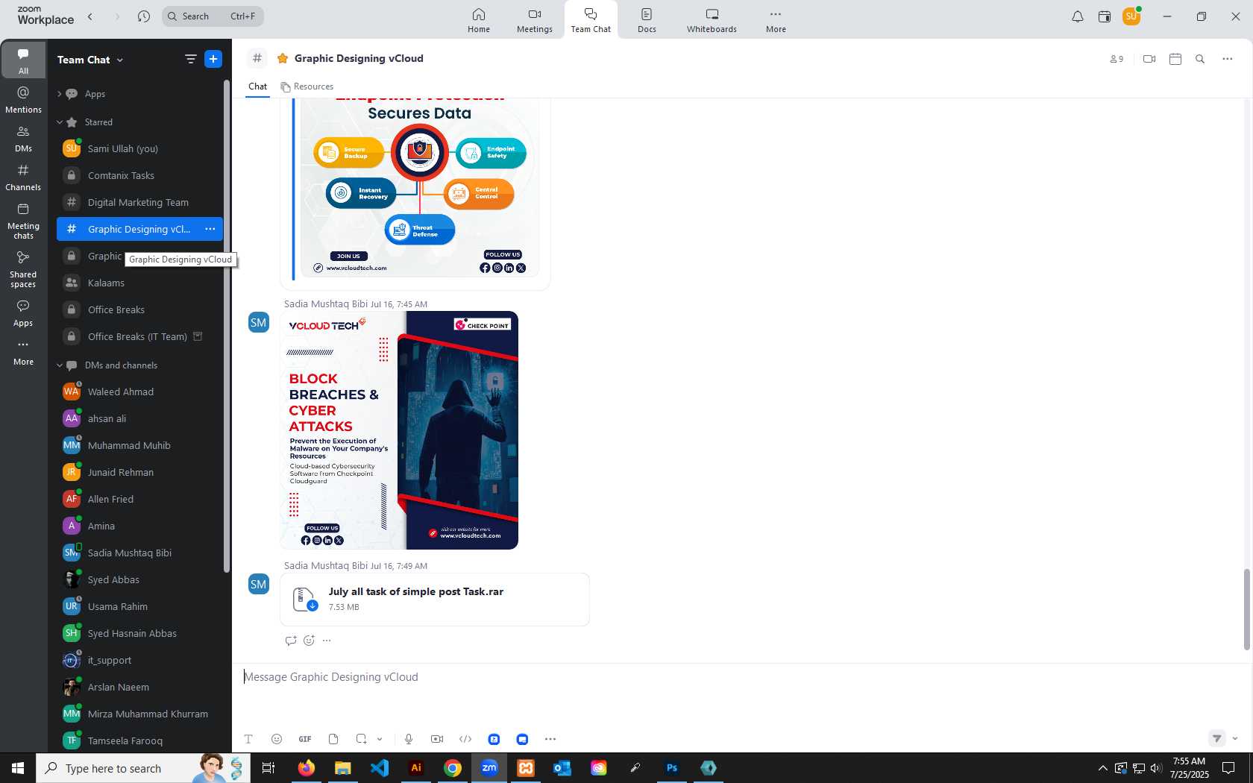This screenshot has height=783, width=1253.
Task: Open DMs section icon
Action: (23, 138)
